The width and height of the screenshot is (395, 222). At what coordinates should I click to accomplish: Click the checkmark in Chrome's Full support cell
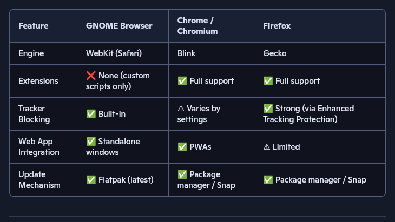pyautogui.click(x=182, y=81)
